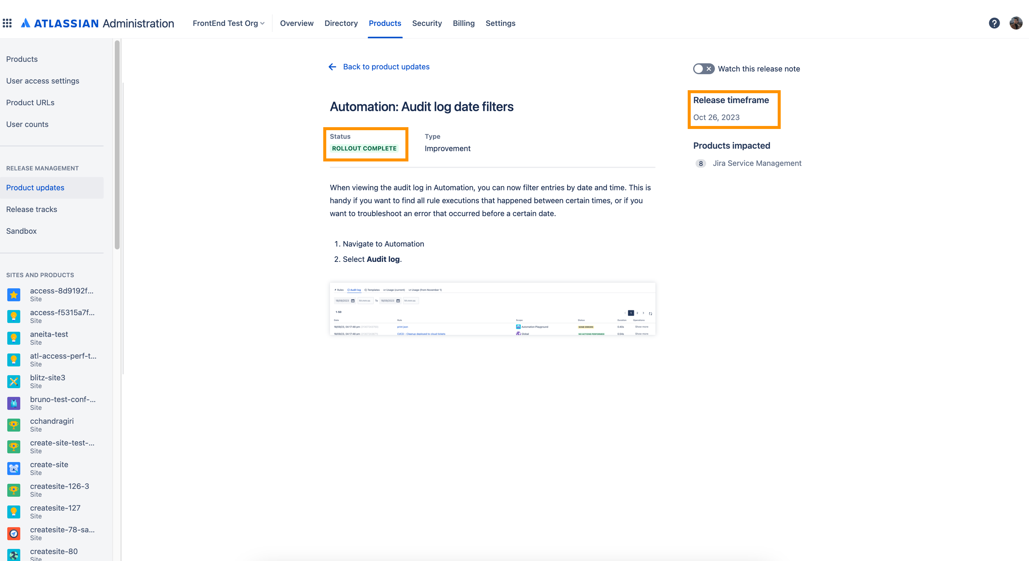Screen dimensions: 1029x561
Task: Open the Billing tab
Action: click(x=463, y=23)
